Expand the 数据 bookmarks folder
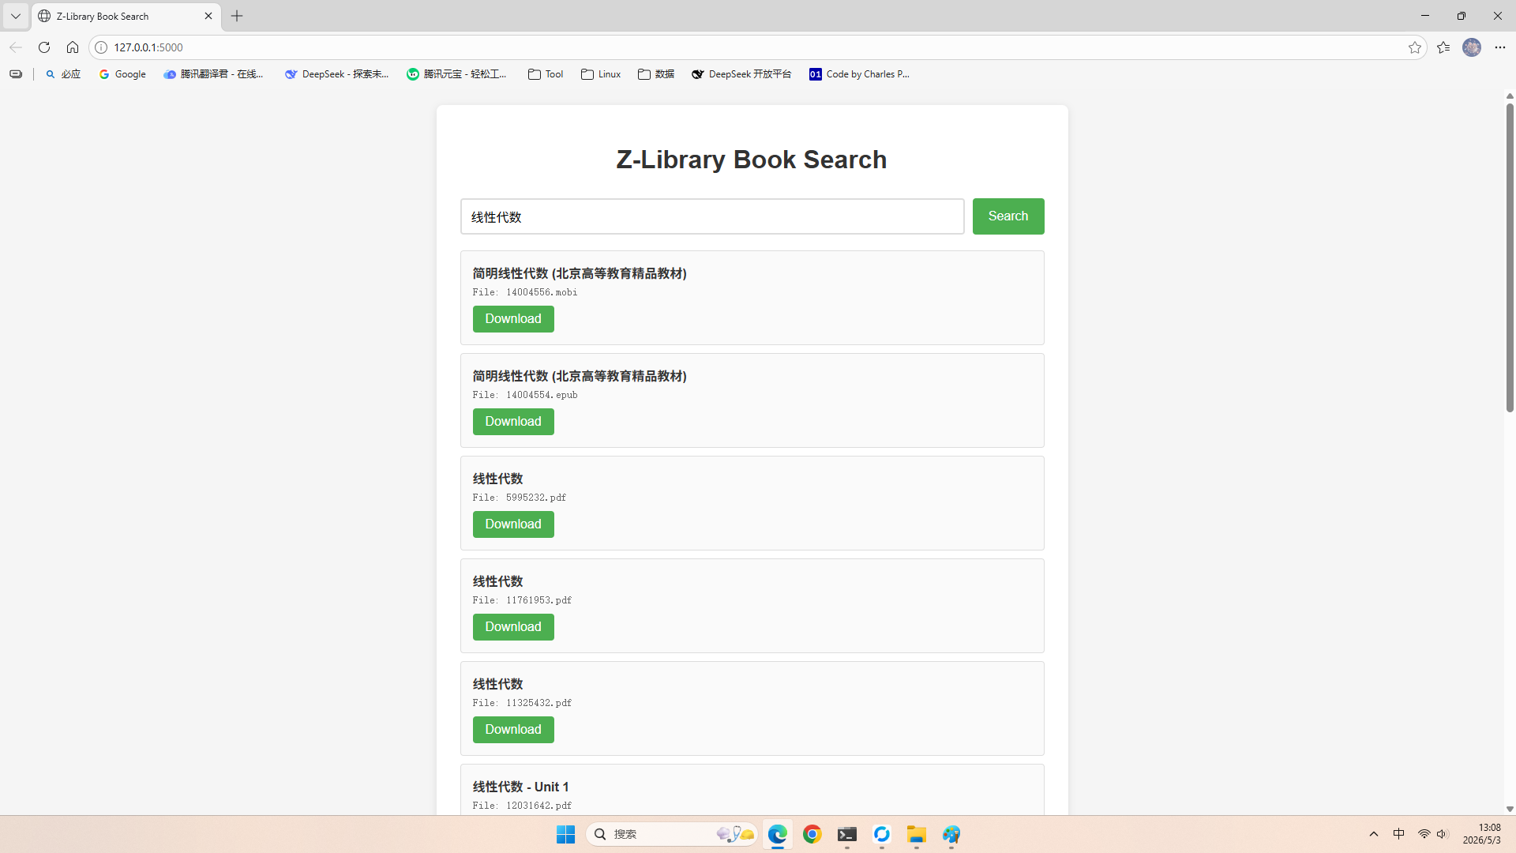Image resolution: width=1516 pixels, height=853 pixels. tap(656, 74)
